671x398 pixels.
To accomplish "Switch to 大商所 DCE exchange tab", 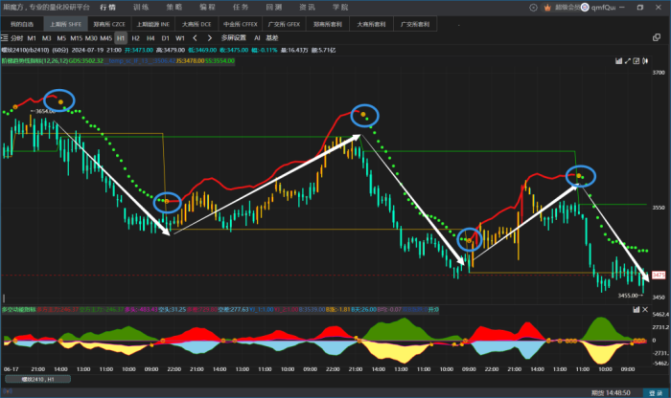I will 190,21.
